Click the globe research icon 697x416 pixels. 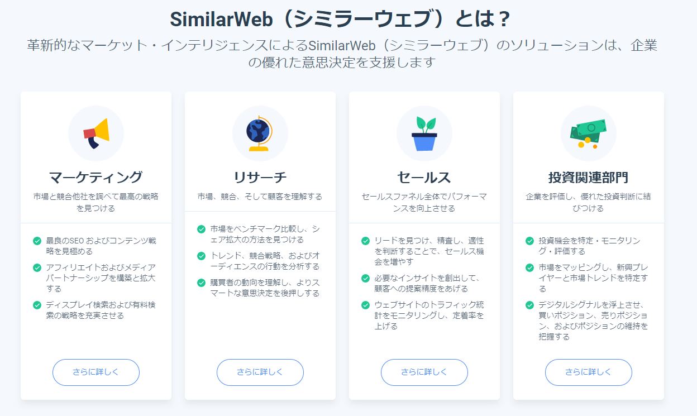tap(259, 133)
